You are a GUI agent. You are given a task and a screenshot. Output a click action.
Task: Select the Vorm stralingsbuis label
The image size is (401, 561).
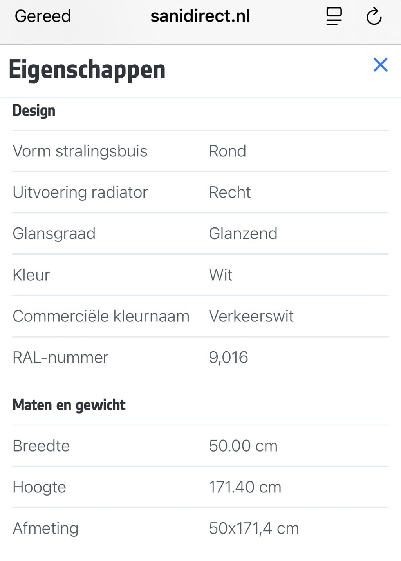80,151
